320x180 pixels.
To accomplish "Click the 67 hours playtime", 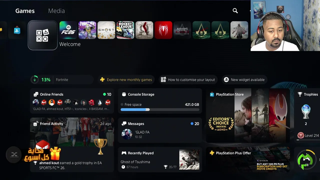I will tap(132, 167).
